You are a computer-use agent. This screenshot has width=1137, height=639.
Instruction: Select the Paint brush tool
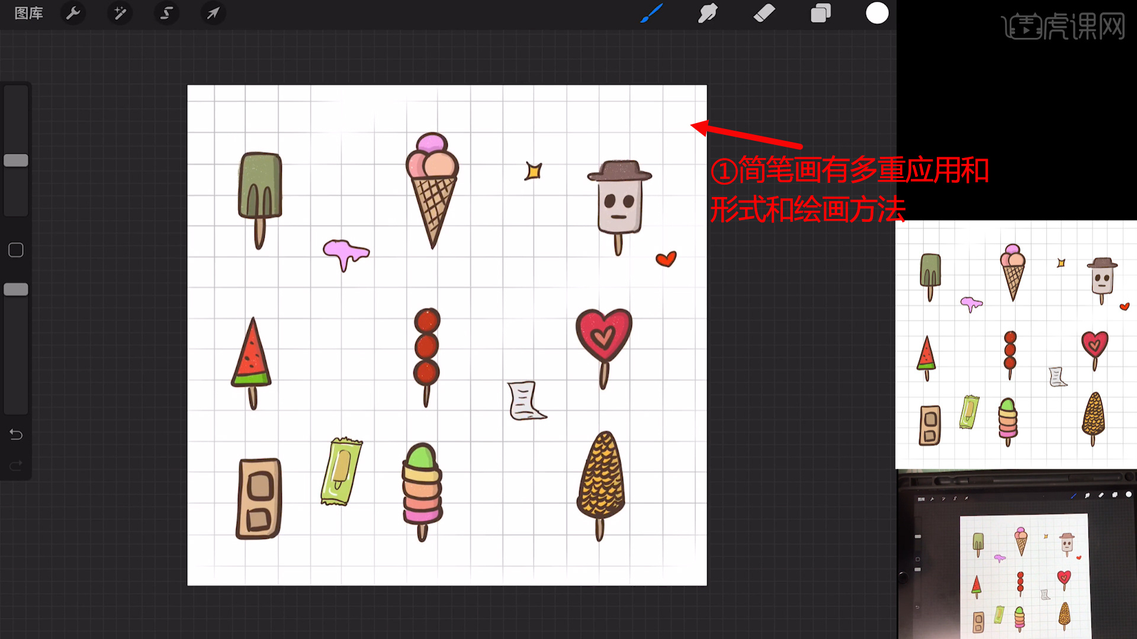651,13
